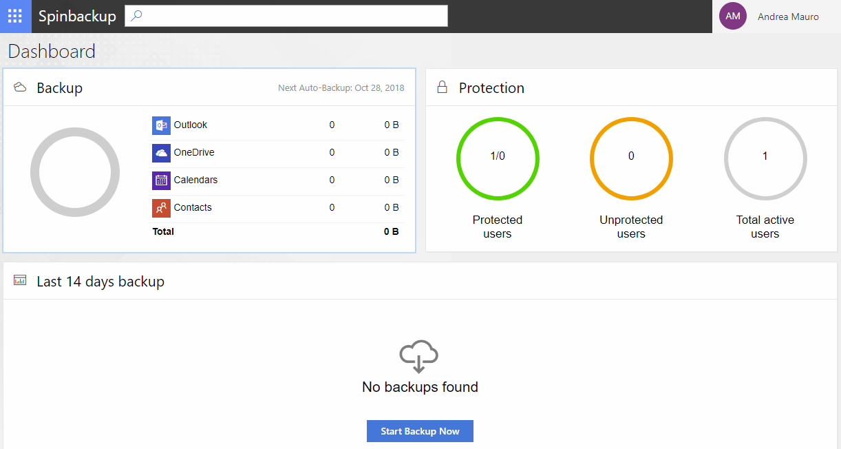
Task: Click the Total row label
Action: pyautogui.click(x=163, y=231)
